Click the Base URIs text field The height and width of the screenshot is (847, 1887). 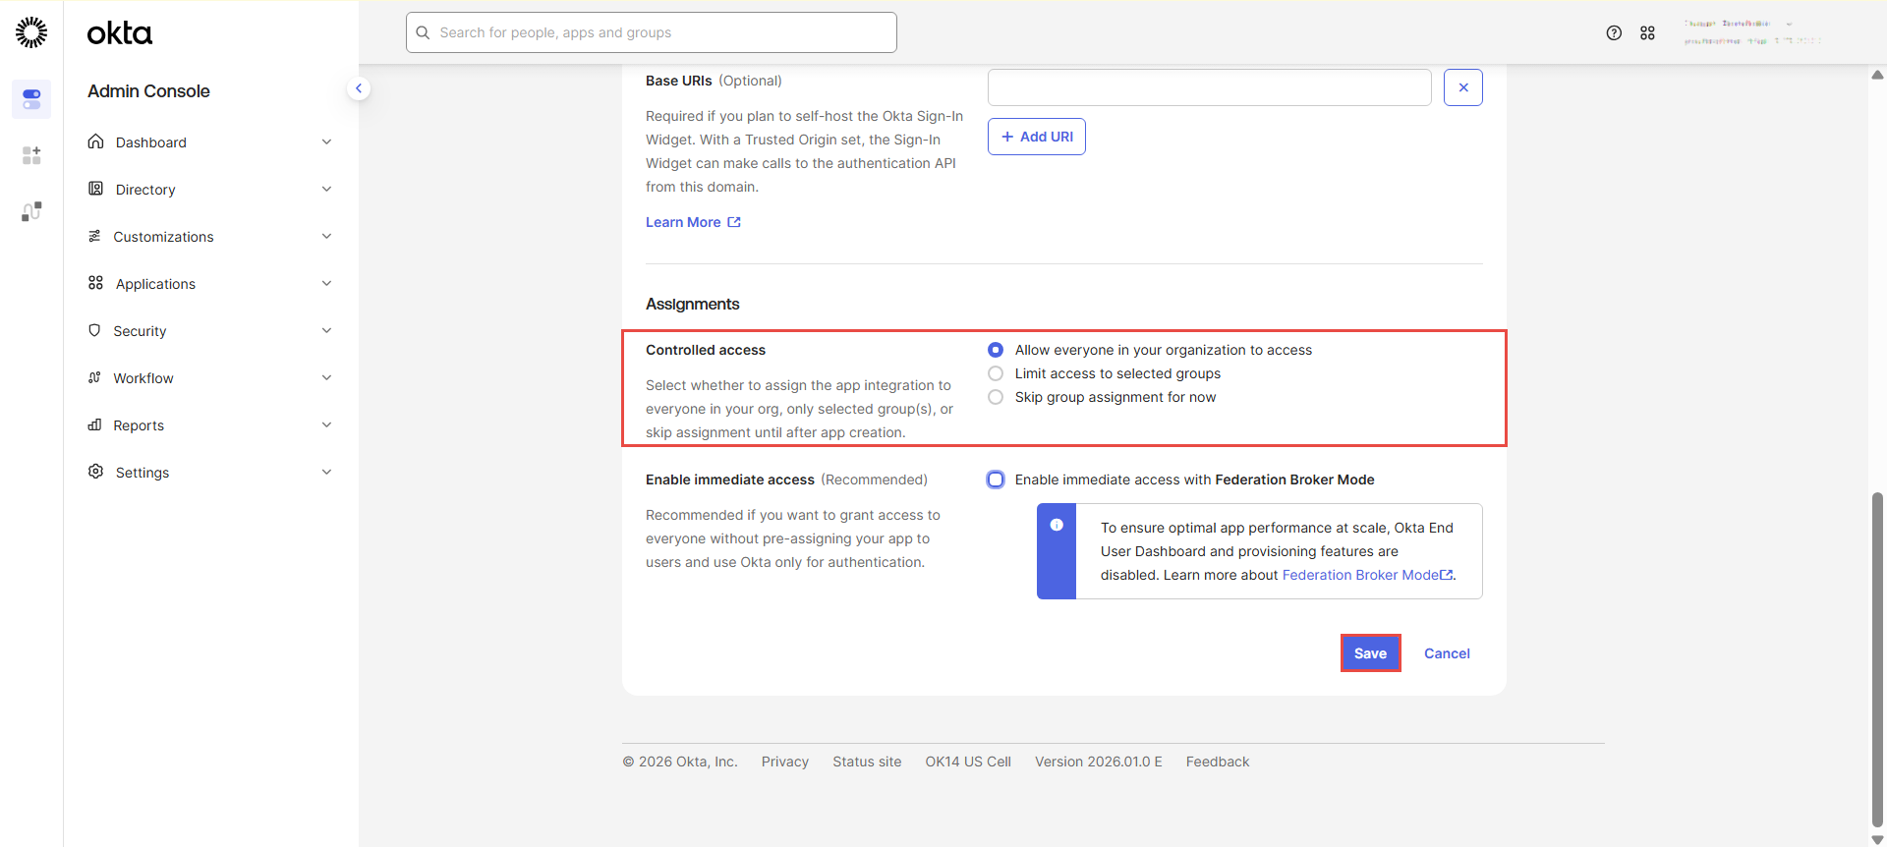point(1209,87)
